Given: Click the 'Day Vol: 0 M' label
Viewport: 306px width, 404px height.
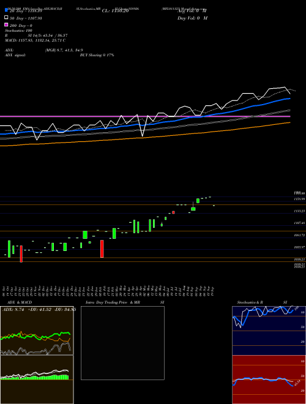Looking at the screenshot, I should [x=192, y=18].
